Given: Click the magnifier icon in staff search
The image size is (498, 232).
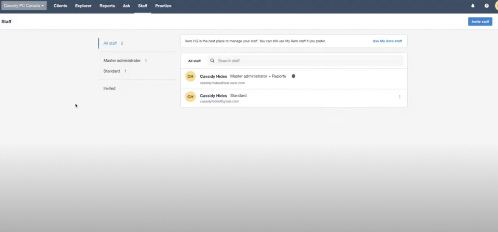Looking at the screenshot, I should [x=212, y=61].
